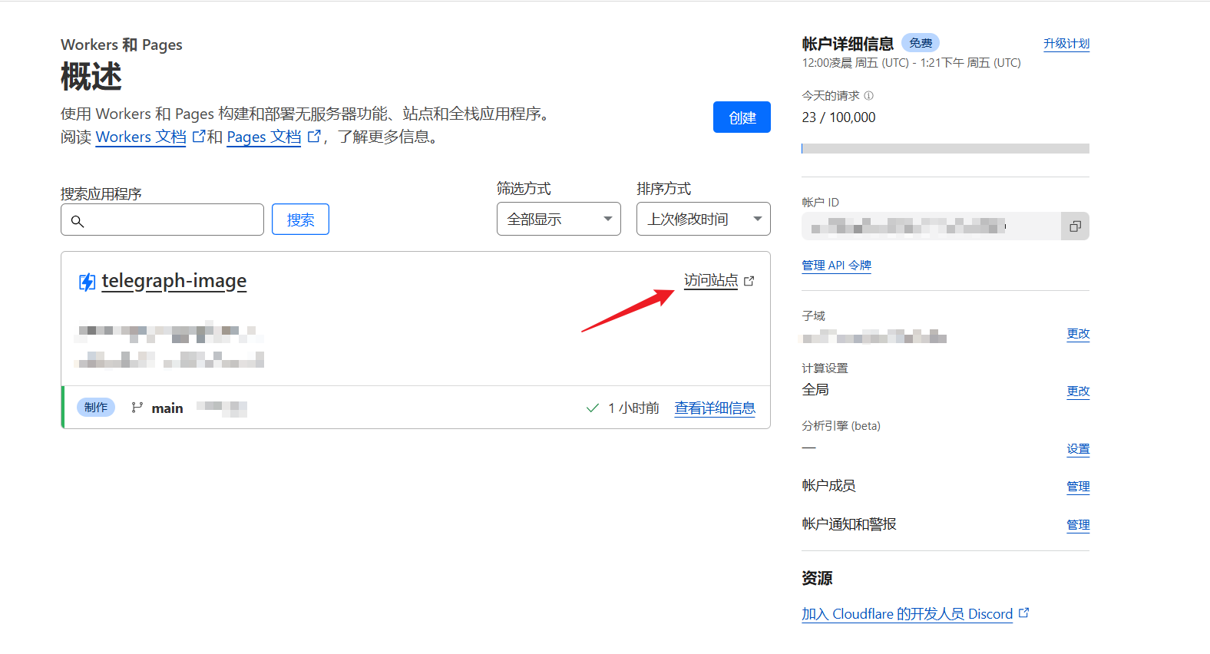Click the info icon beside 今天的请求
This screenshot has width=1210, height=654.
868,96
